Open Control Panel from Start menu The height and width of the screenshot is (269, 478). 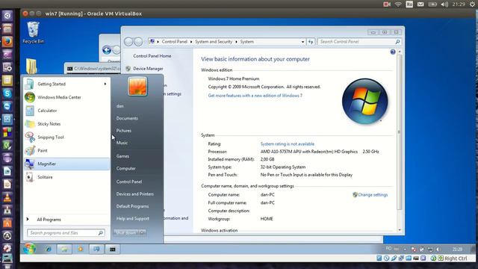point(129,182)
